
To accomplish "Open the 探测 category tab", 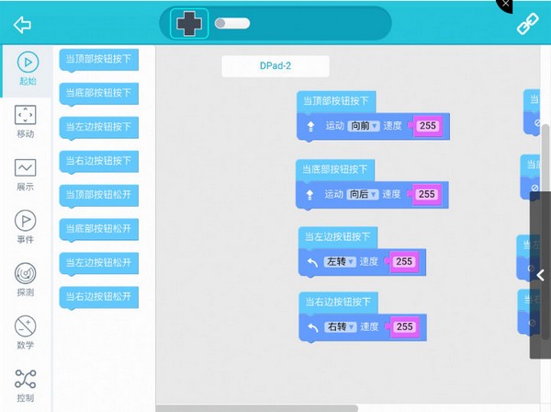I will coord(26,280).
